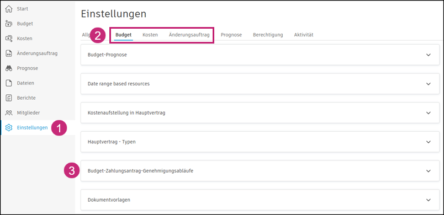Click the Dokumentvorlagen heading text
The image size is (444, 215).
point(109,200)
